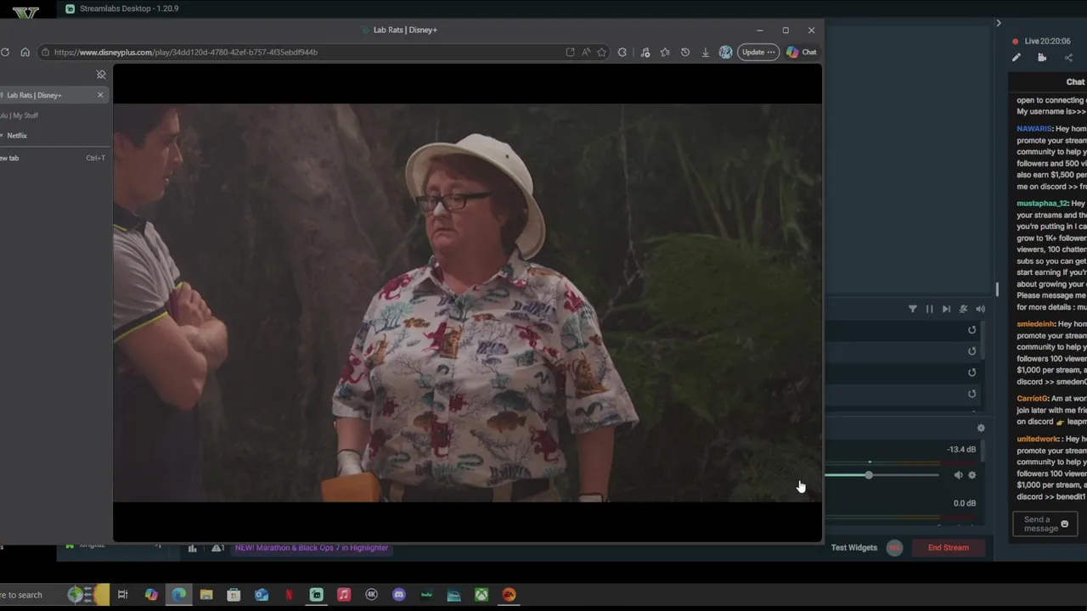The width and height of the screenshot is (1087, 611).
Task: Click CarriotG username in chat
Action: 1032,399
